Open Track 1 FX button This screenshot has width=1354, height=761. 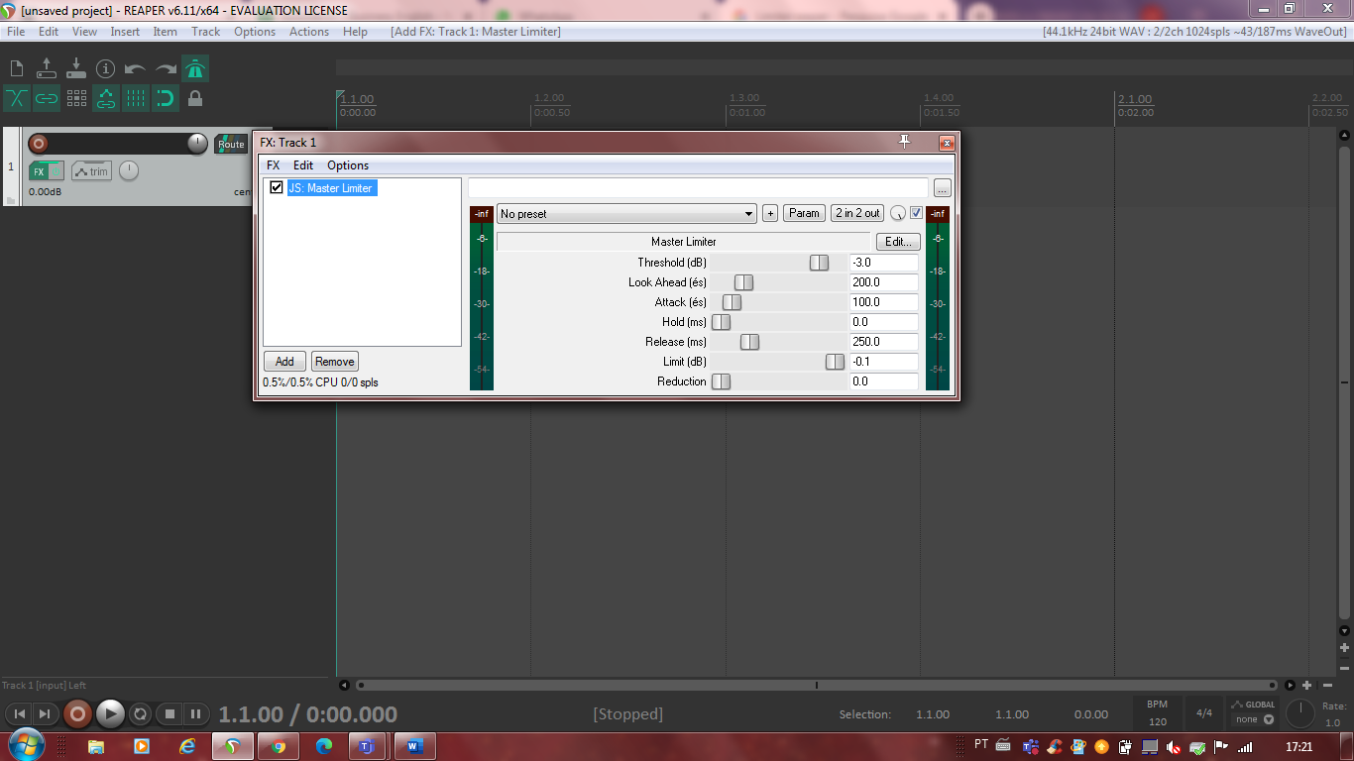point(39,171)
